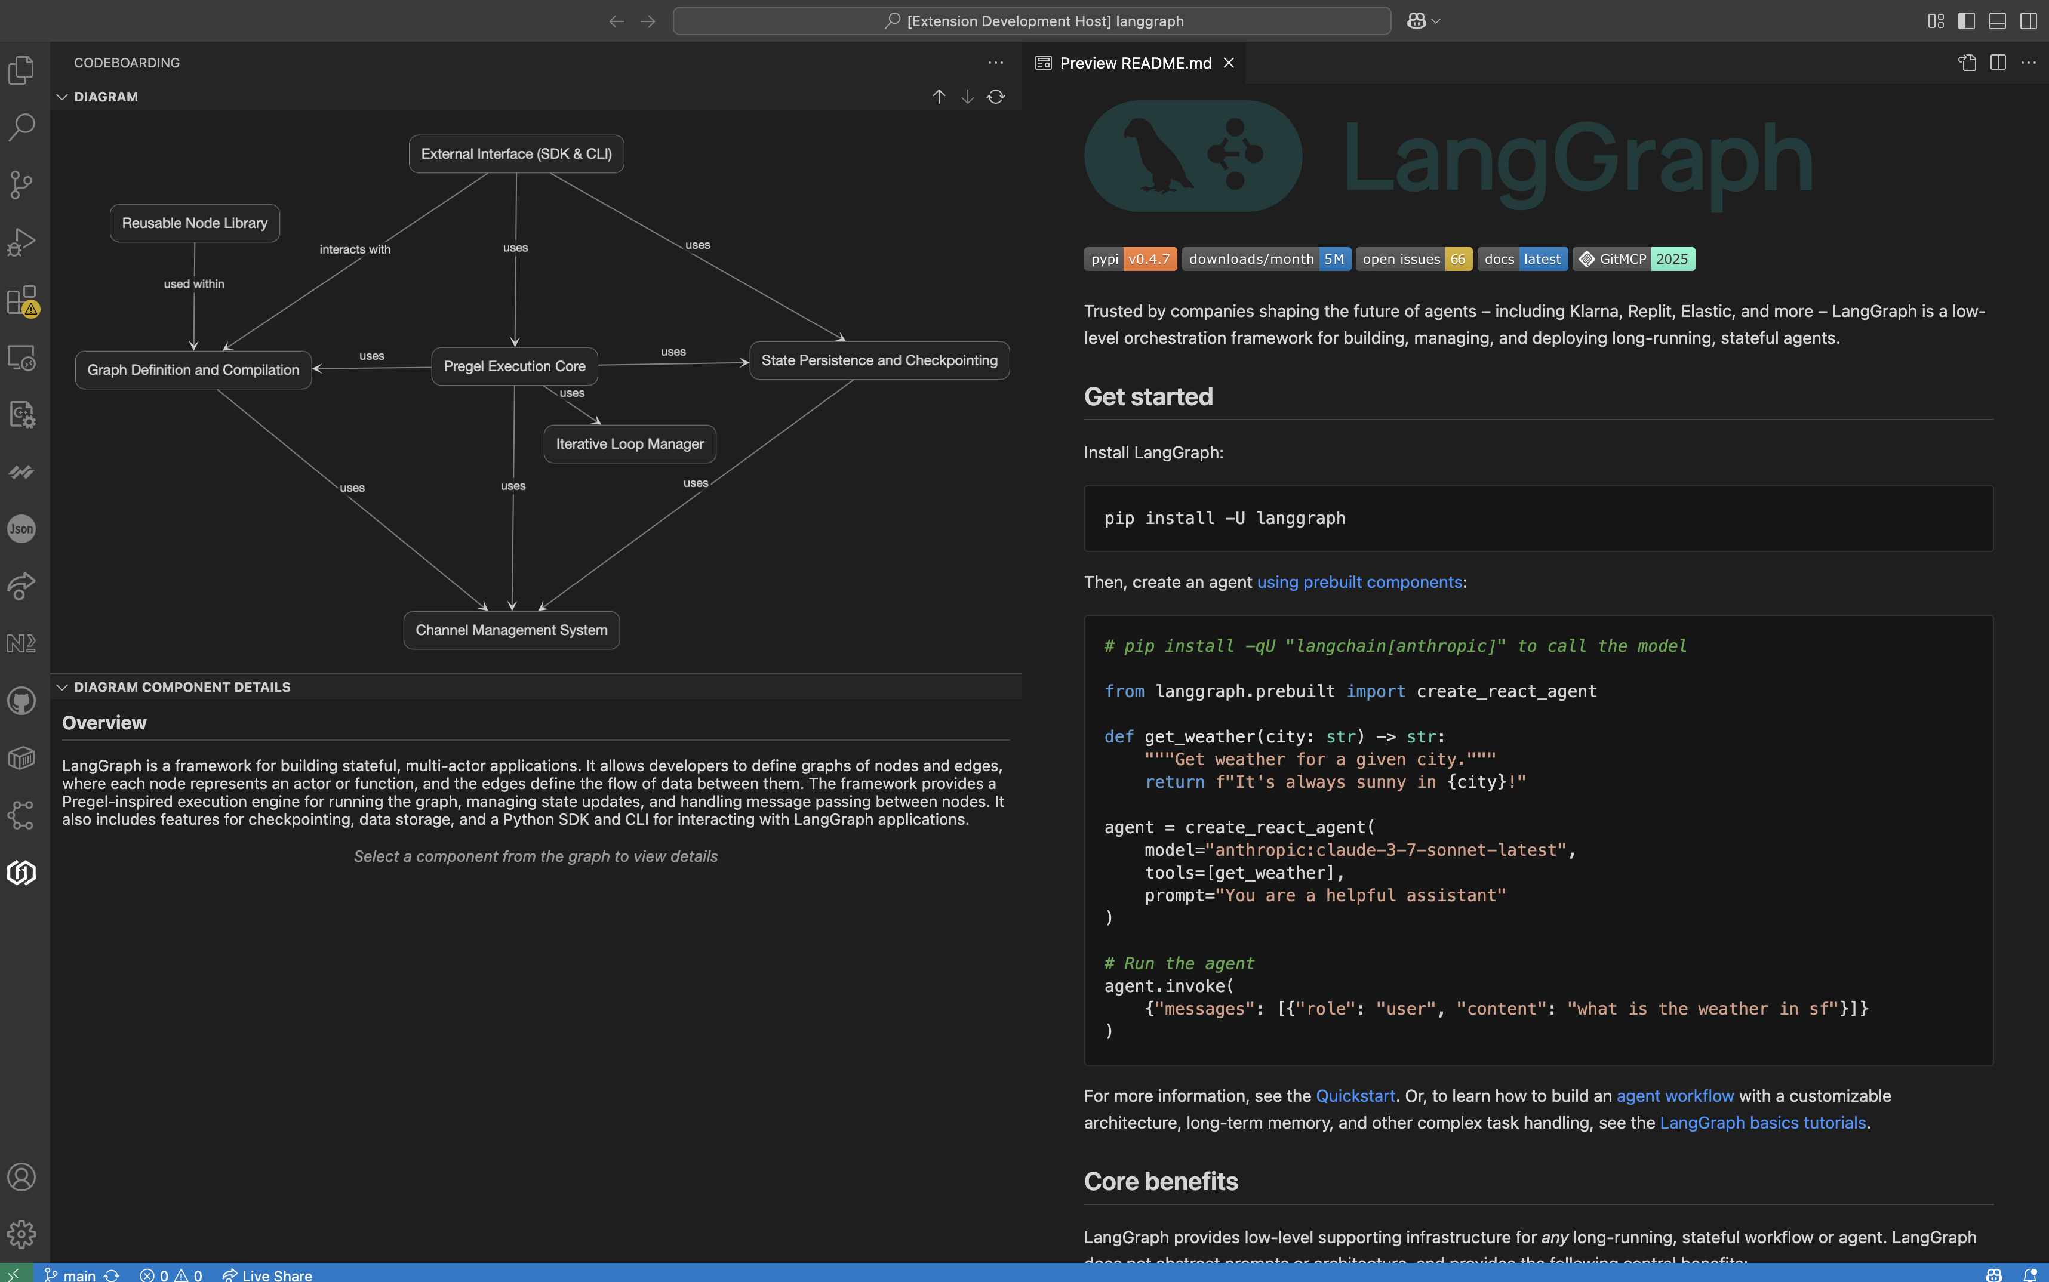Select the Pregel Execution Core node
Image resolution: width=2049 pixels, height=1282 pixels.
[x=514, y=366]
